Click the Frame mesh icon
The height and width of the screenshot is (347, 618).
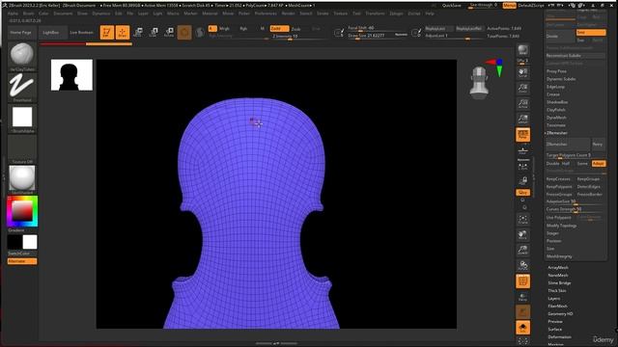coord(523,220)
